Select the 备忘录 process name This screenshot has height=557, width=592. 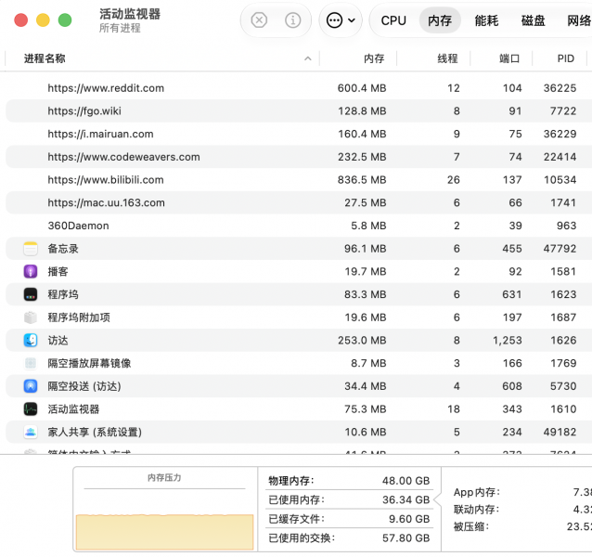point(63,249)
